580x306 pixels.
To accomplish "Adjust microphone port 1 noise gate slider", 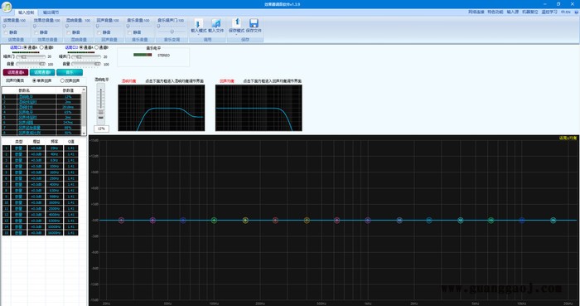I will coord(31,57).
